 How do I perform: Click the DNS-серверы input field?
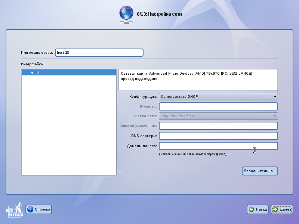pyautogui.click(x=218, y=136)
